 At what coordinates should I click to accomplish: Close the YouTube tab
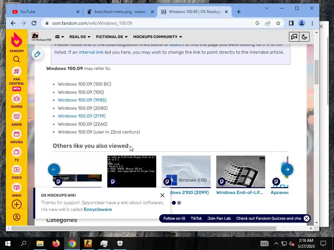(x=78, y=12)
